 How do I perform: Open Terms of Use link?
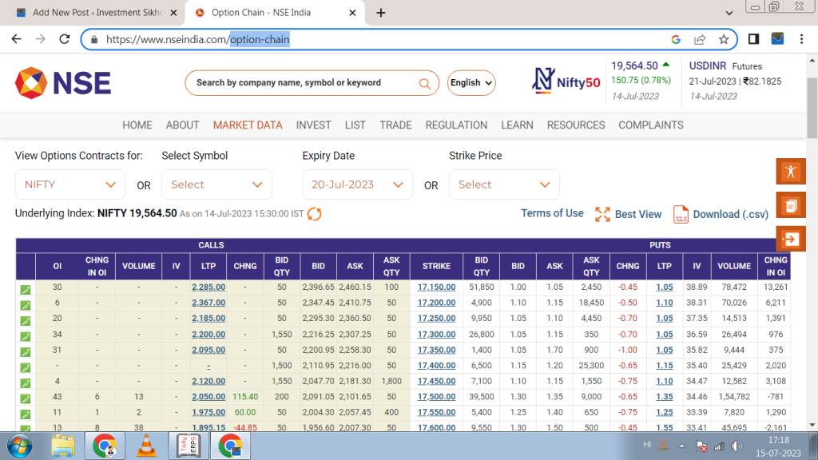[552, 213]
